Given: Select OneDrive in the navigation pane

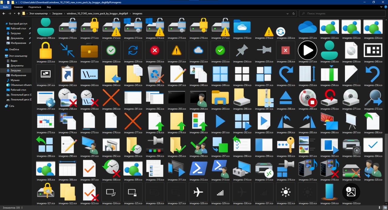Looking at the screenshot, I should tap(14, 49).
